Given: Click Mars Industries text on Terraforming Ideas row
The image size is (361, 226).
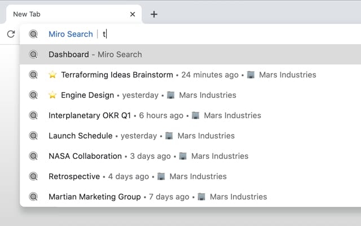Looking at the screenshot, I should (288, 75).
